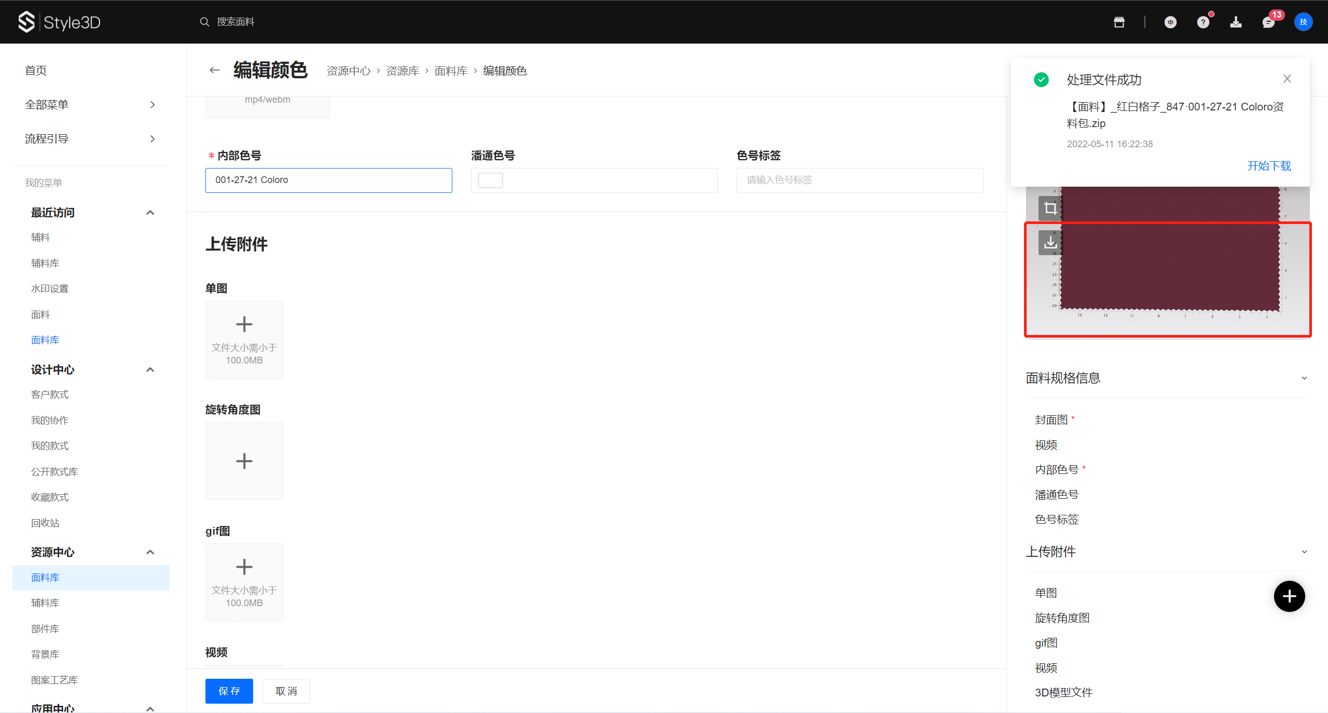Image resolution: width=1328 pixels, height=713 pixels.
Task: Select highlighted 面料库 under 资源中心
Action: pyautogui.click(x=91, y=578)
